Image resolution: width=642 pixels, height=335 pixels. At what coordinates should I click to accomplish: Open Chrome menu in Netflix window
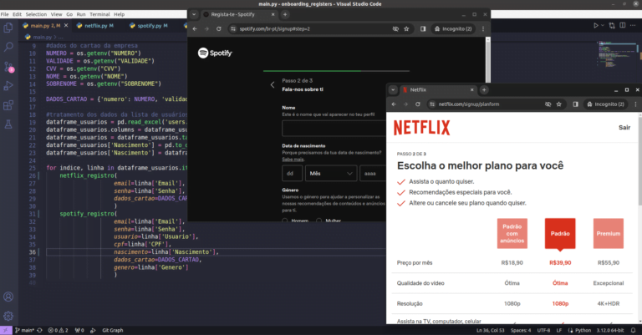point(635,104)
